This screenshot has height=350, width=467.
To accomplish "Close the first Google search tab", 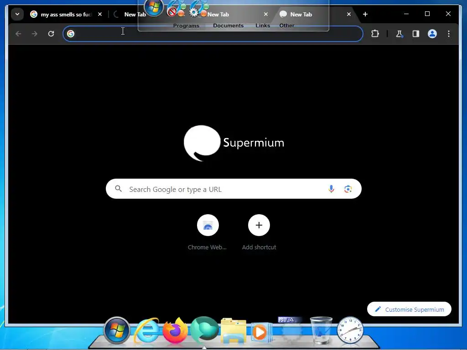I will click(x=100, y=14).
